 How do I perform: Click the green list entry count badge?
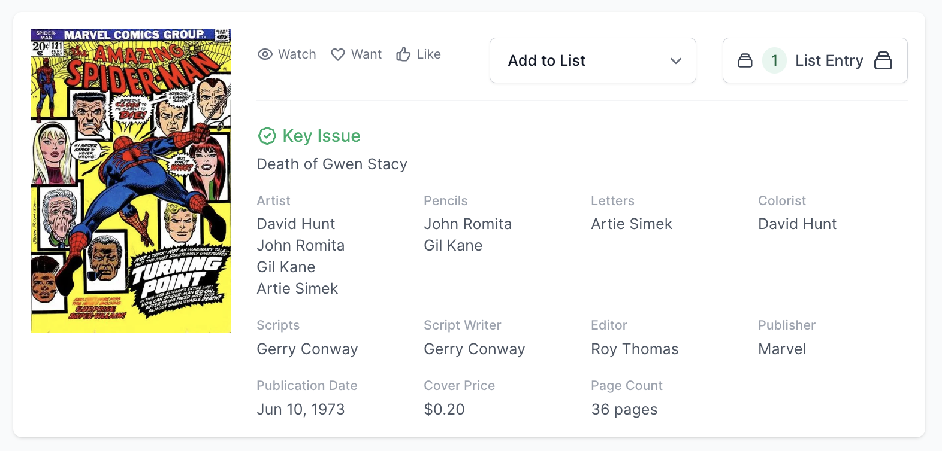[x=774, y=60]
